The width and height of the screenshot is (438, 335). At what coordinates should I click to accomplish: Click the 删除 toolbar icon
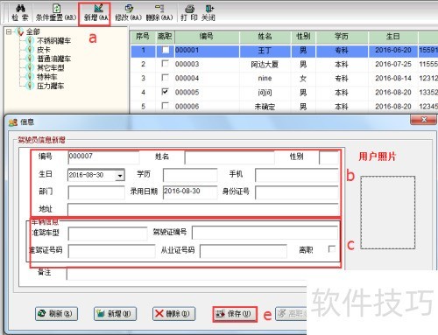pyautogui.click(x=159, y=8)
